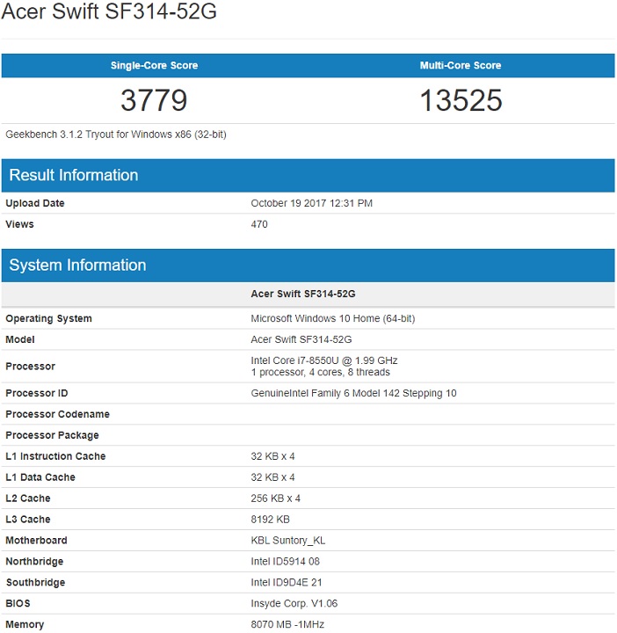Select the Southbridge value Intel ID9D4E 21
The image size is (617, 633).
point(287,583)
